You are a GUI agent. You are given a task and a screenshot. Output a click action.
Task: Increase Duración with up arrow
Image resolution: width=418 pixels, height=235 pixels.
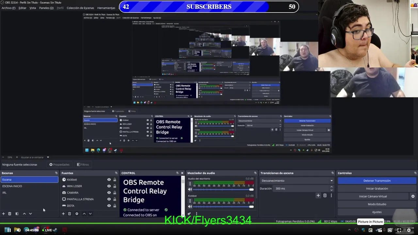coord(331,187)
